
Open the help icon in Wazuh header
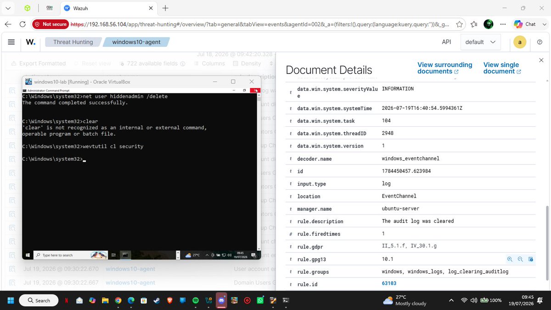click(540, 42)
